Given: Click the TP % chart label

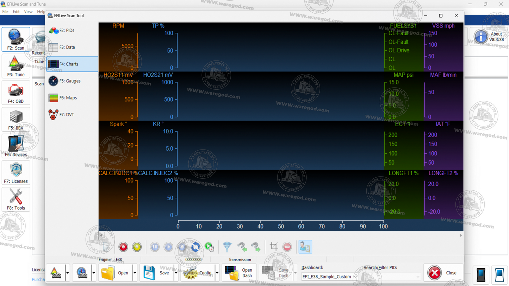Looking at the screenshot, I should click(158, 26).
